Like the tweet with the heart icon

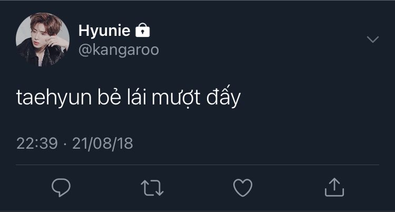pyautogui.click(x=243, y=187)
